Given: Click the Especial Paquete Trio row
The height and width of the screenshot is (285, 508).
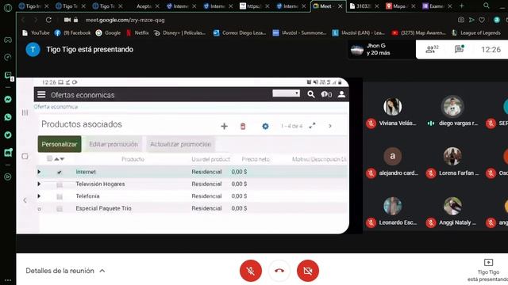Looking at the screenshot, I should point(192,208).
